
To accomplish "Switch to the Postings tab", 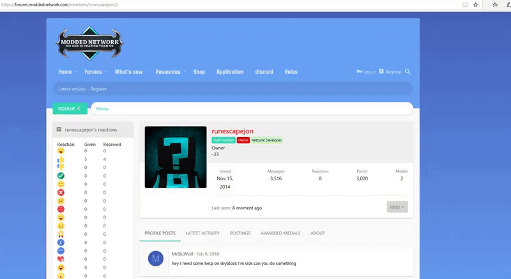I will pyautogui.click(x=240, y=233).
